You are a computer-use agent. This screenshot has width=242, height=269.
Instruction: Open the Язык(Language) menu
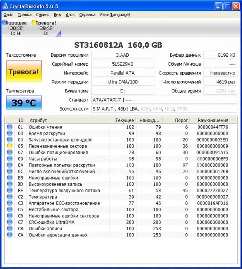[115, 15]
